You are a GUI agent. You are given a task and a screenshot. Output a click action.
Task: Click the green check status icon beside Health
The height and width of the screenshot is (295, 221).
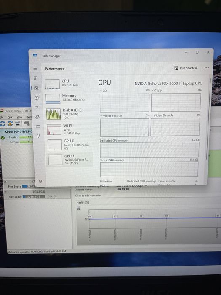3,138
